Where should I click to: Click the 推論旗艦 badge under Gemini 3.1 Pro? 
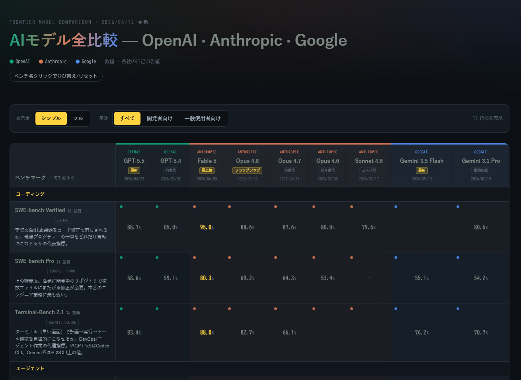pos(481,170)
